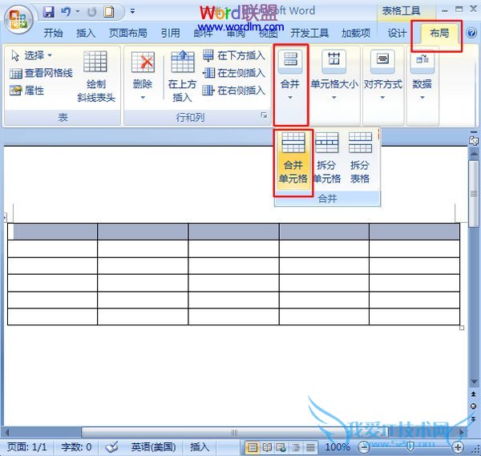
Task: Click the zoom in plus button
Action: click(x=458, y=447)
